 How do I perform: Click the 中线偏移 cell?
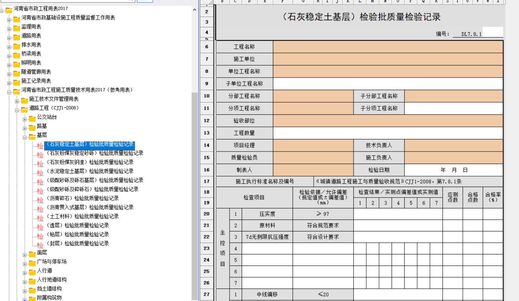267,294
